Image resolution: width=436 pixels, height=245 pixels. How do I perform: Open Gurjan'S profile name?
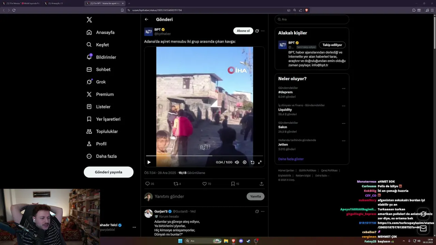point(161,211)
